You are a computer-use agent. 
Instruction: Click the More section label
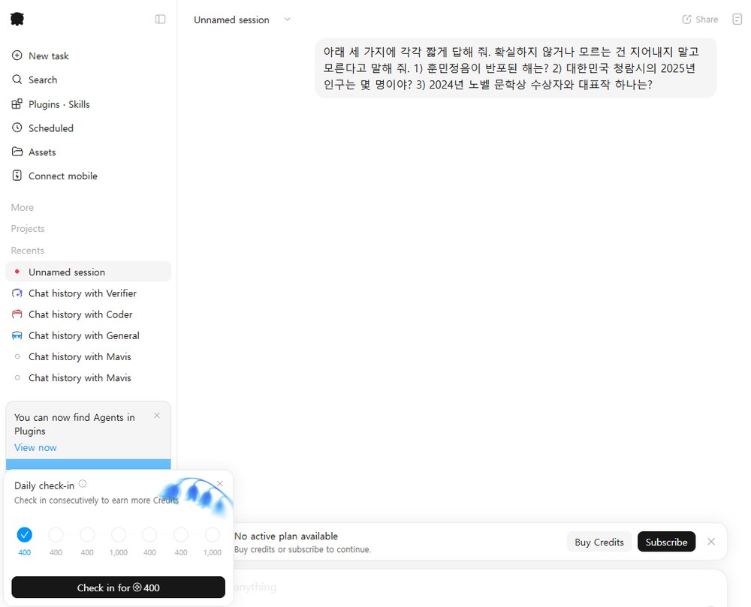pos(23,208)
